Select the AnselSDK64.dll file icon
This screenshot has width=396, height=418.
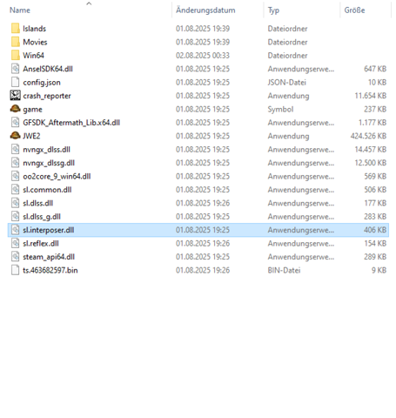point(16,69)
